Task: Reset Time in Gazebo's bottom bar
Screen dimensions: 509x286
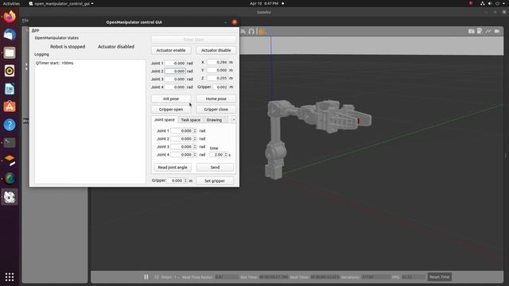Action: click(x=440, y=277)
